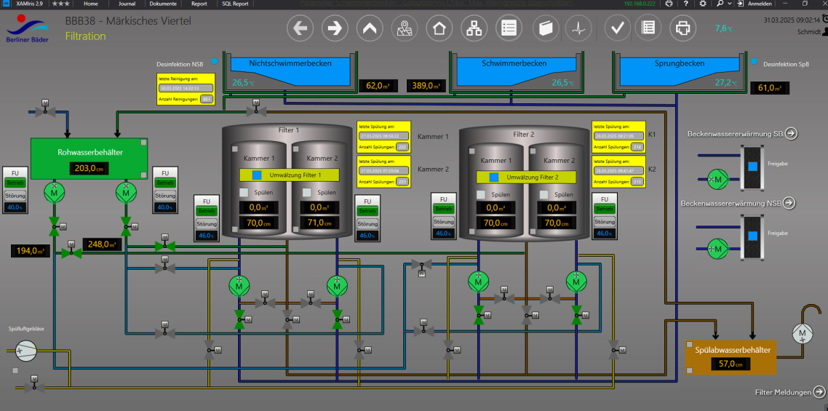
Task: Open the Journal menu
Action: pyautogui.click(x=127, y=4)
